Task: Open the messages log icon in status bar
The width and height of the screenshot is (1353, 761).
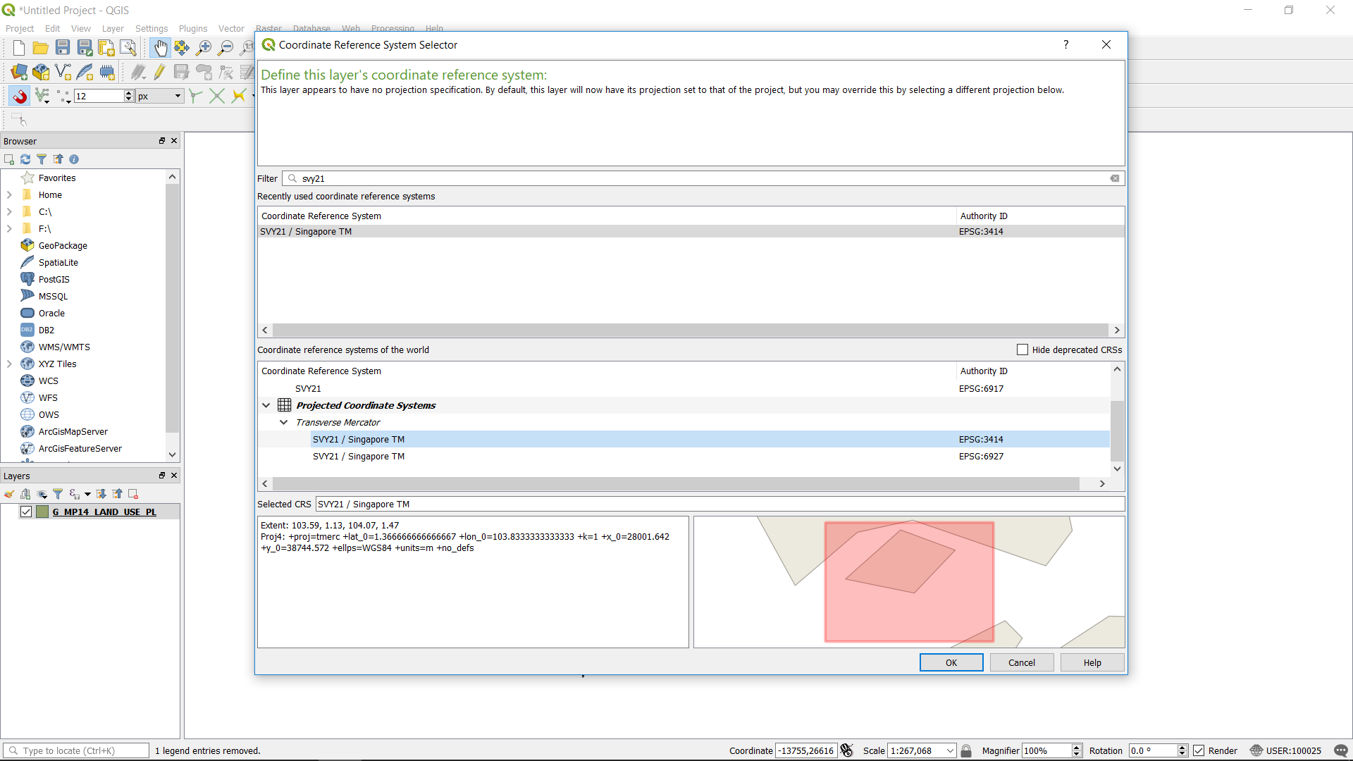Action: tap(1340, 750)
